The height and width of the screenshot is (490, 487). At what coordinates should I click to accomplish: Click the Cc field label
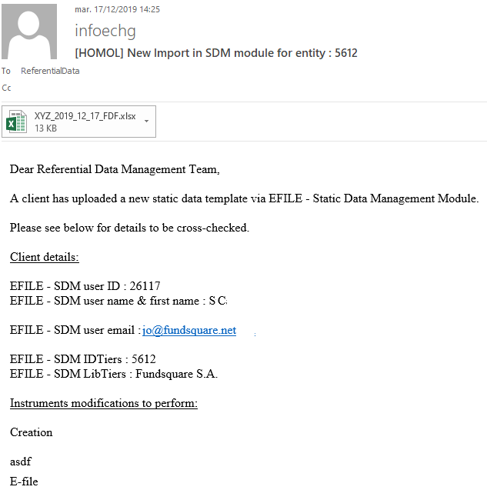(x=6, y=88)
